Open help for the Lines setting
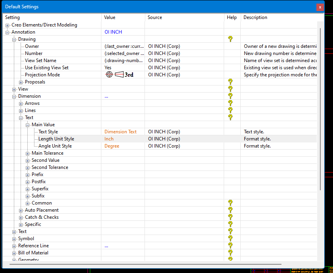 [230, 110]
